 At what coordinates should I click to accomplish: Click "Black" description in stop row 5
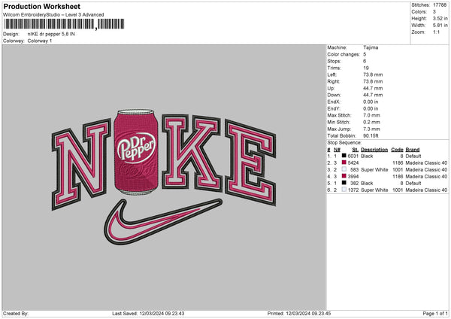pos(367,183)
